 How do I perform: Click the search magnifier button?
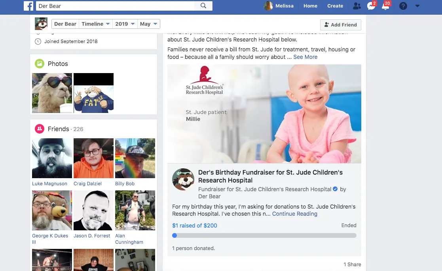tap(203, 6)
